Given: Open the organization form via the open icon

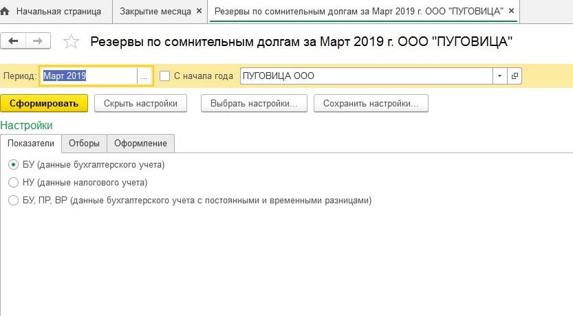Looking at the screenshot, I should (x=515, y=76).
